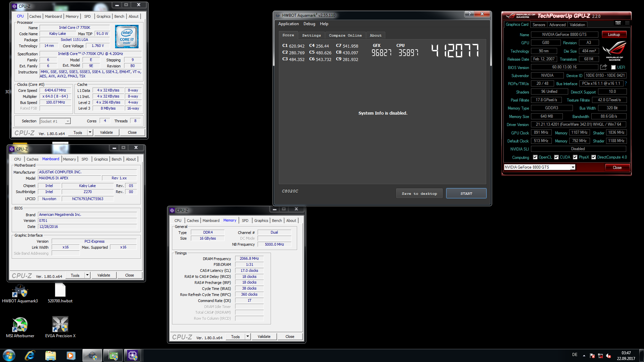
Task: Click the Show Desktop strip at taskbar end
Action: 641,355
